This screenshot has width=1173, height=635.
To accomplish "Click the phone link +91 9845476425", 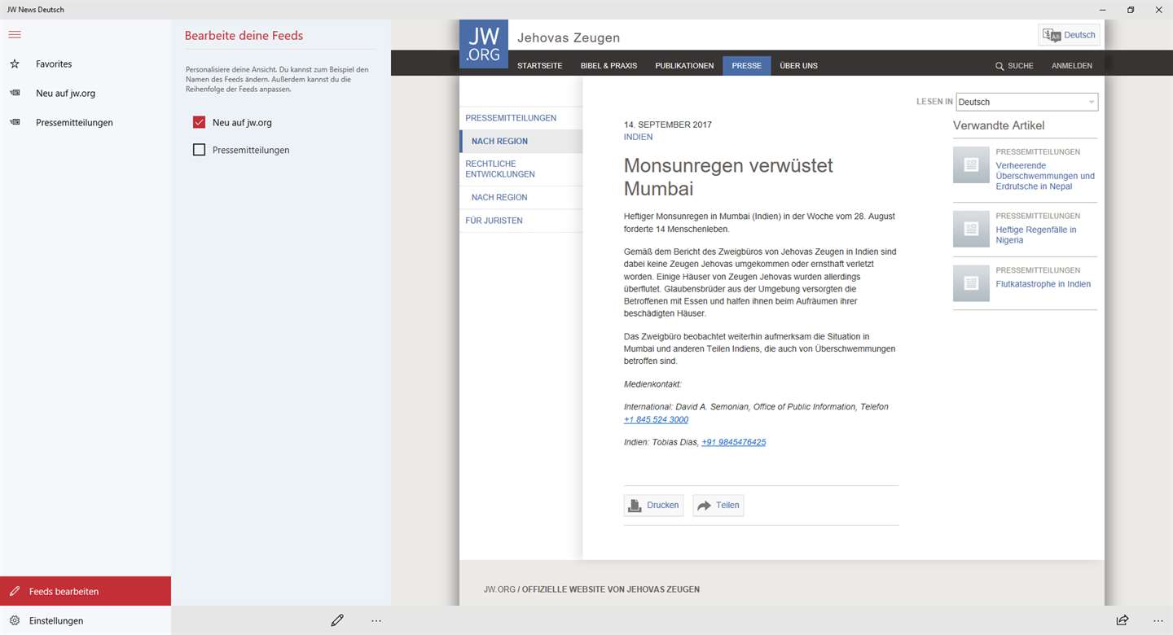I will click(x=733, y=443).
